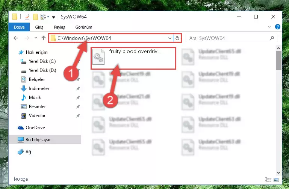Viewport: 289px width, 189px height.
Task: Click the New Folder icon in title bar
Action: click(x=35, y=17)
